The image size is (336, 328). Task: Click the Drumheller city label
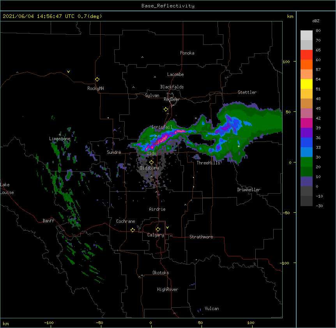(x=249, y=190)
